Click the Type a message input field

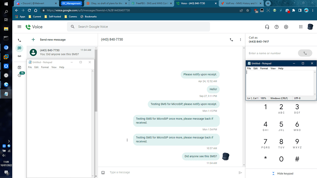[x=138, y=172]
